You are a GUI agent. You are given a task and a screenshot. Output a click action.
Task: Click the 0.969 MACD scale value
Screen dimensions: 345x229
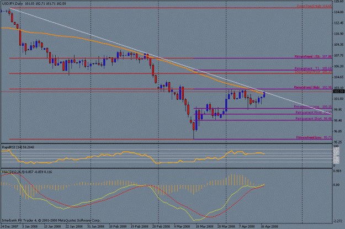point(337,171)
